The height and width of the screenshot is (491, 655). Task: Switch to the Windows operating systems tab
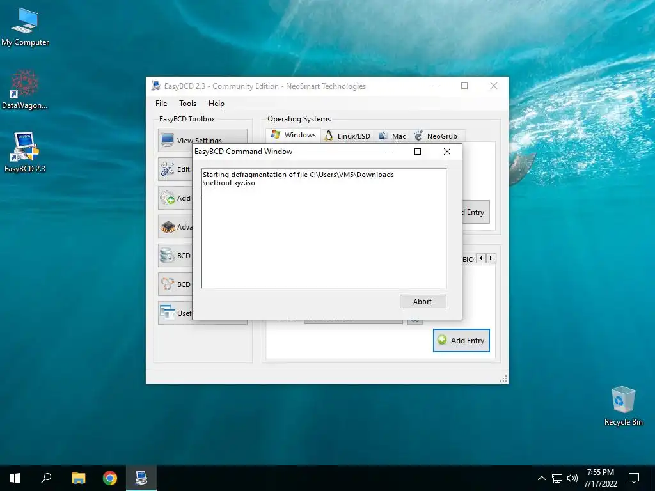pos(293,135)
